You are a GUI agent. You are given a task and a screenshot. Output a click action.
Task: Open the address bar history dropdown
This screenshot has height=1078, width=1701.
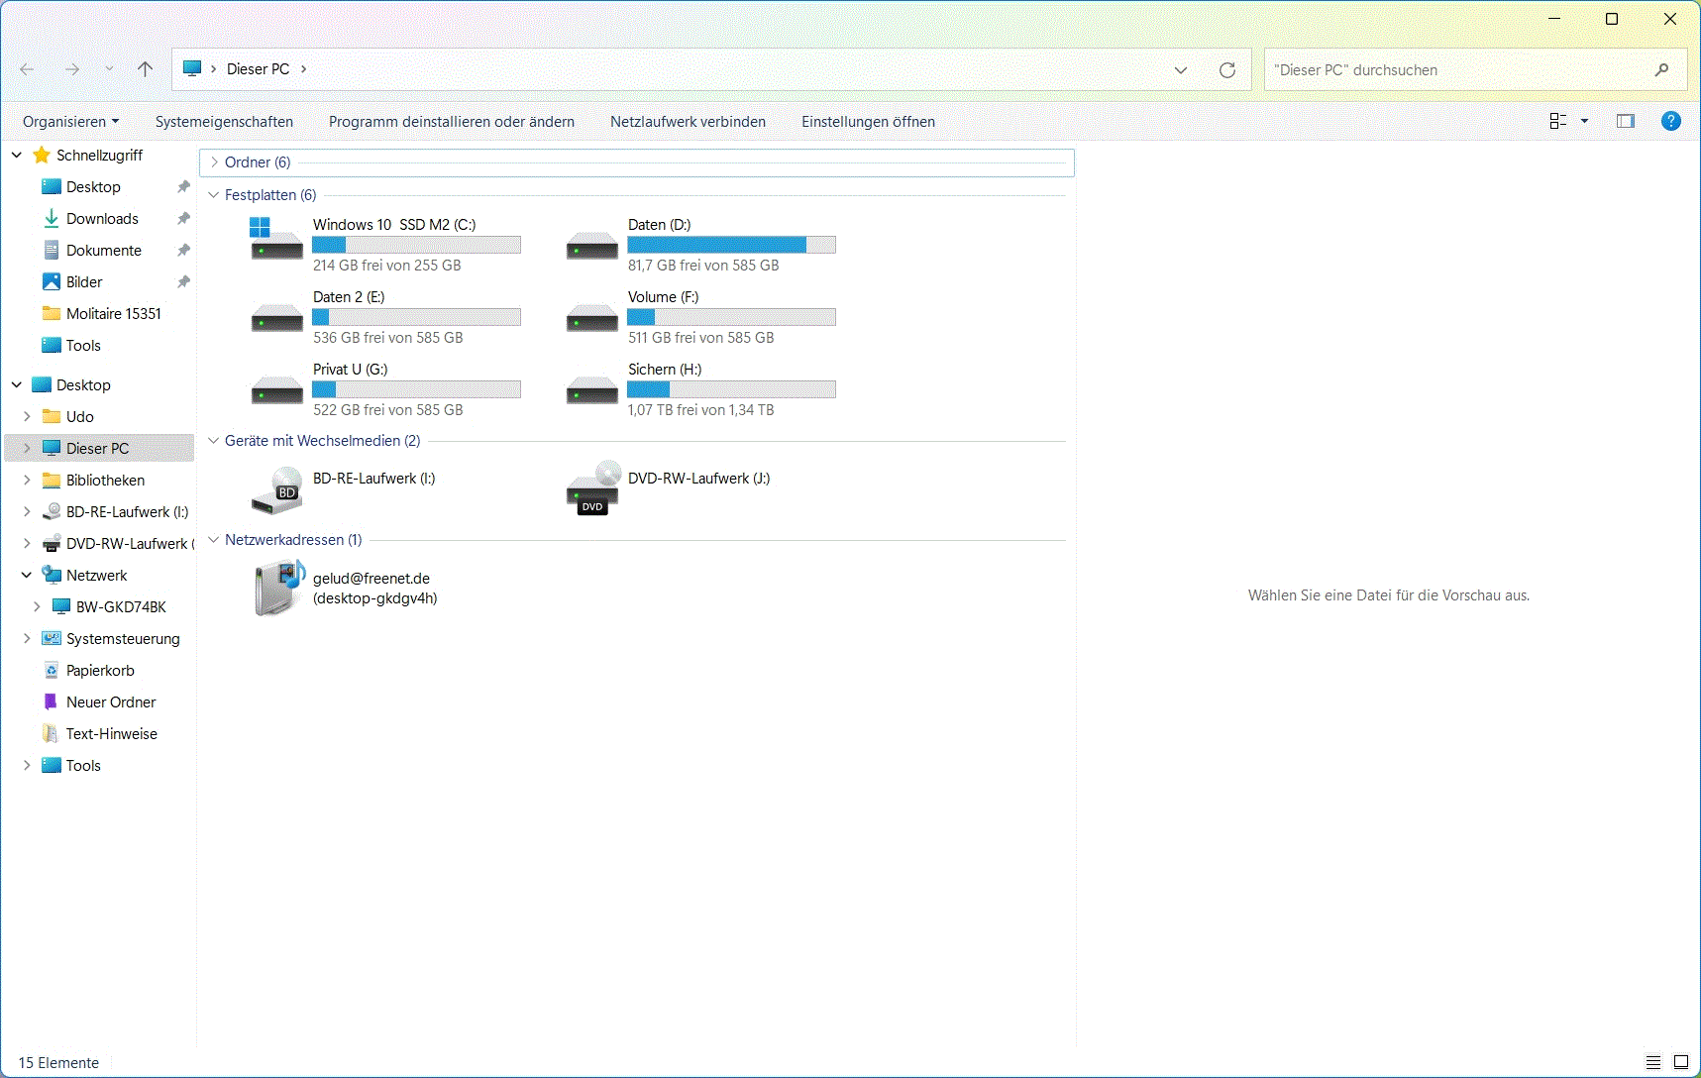pos(1181,70)
